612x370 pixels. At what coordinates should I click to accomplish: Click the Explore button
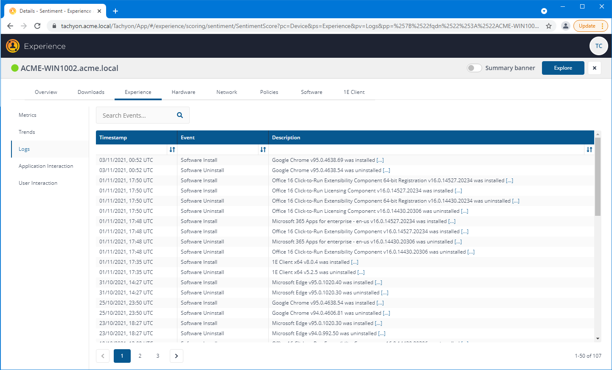pos(563,68)
